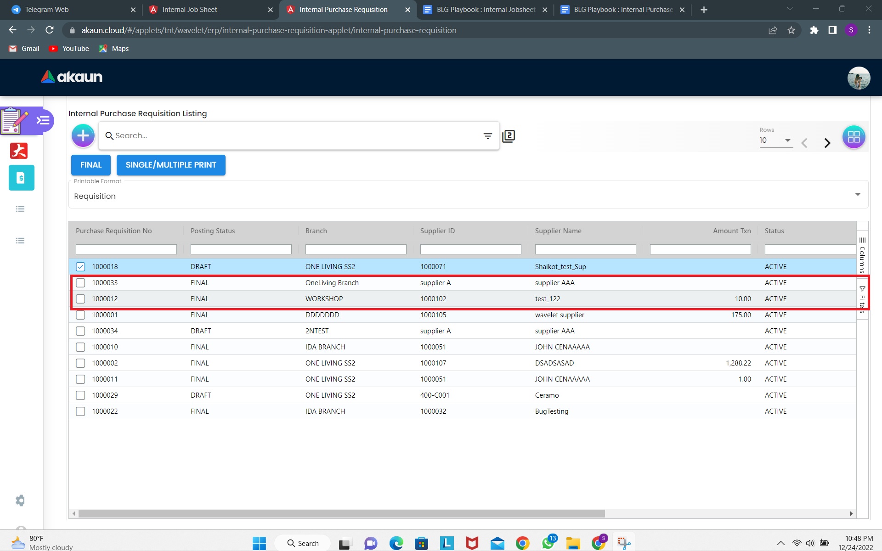Select the checkbox for requisition 1000034
The image size is (882, 551).
point(80,331)
